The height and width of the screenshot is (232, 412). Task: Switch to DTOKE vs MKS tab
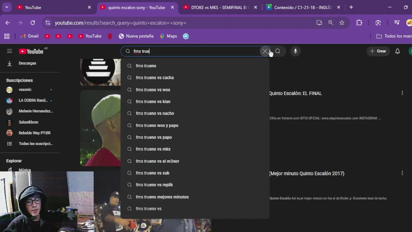[x=220, y=7]
